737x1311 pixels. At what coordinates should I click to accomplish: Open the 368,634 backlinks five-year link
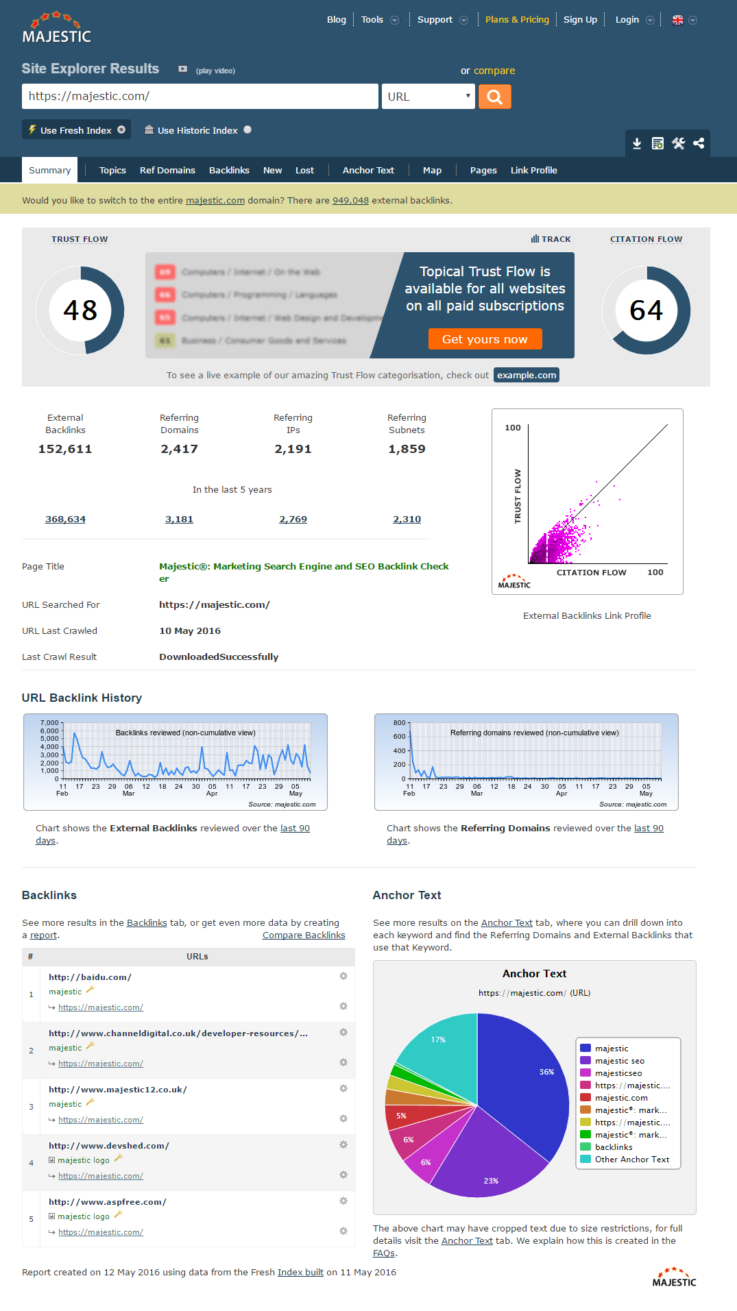[x=65, y=519]
